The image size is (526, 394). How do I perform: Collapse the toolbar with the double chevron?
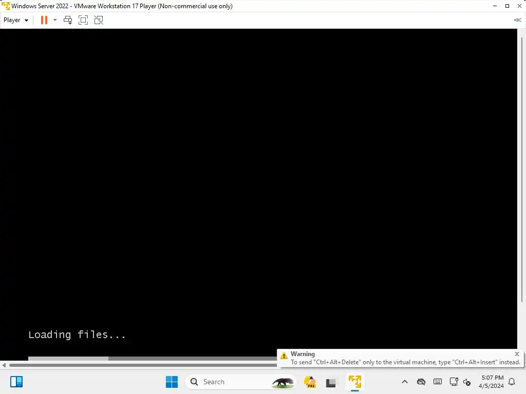[x=518, y=20]
